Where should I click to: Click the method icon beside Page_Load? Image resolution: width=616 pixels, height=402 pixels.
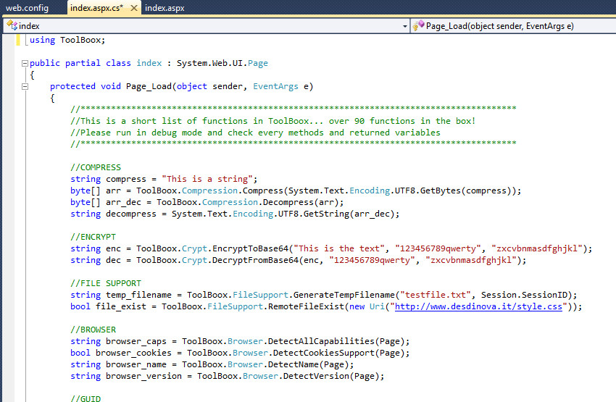[418, 26]
